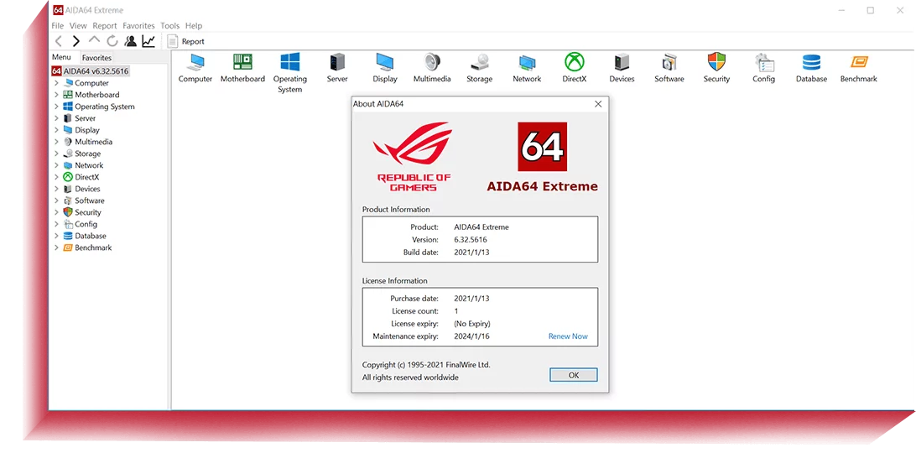Select AIDA64 v6.32.5616 root tree item
The width and height of the screenshot is (916, 453).
[x=91, y=71]
